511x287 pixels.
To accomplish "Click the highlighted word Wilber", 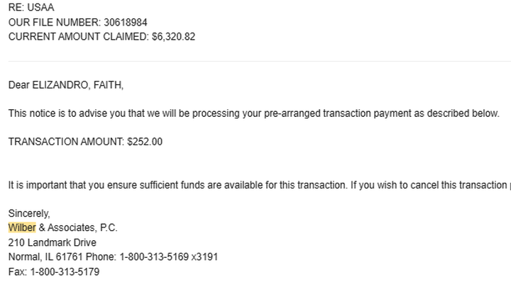I will click(x=22, y=227).
